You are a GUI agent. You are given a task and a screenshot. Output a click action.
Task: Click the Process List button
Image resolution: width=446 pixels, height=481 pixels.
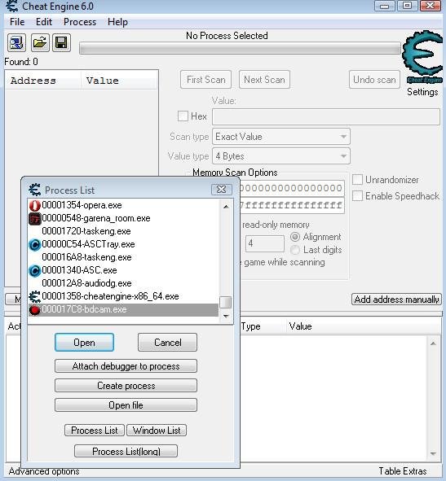tap(95, 431)
